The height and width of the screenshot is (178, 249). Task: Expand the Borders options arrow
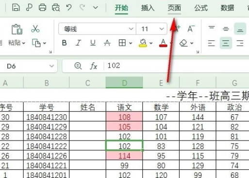(x=131, y=43)
